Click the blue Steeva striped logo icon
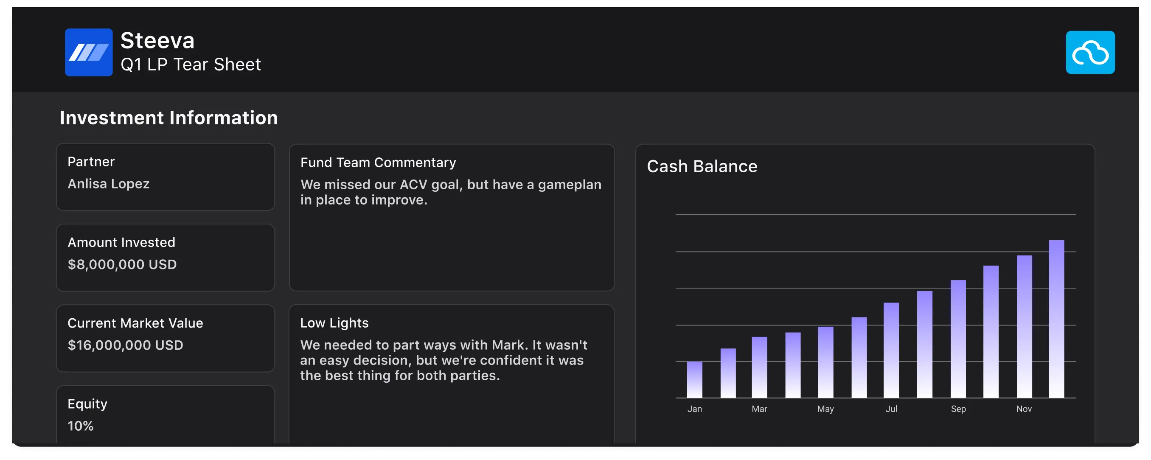Screen dimensions: 1151x460 (x=88, y=52)
